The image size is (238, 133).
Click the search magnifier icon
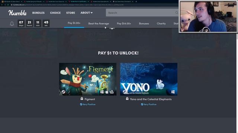tap(177, 13)
